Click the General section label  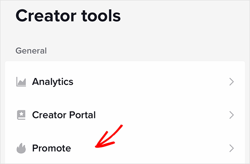click(x=31, y=51)
